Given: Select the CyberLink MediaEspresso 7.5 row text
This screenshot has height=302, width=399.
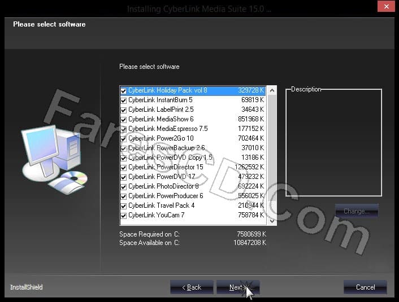Looking at the screenshot, I should 168,129.
